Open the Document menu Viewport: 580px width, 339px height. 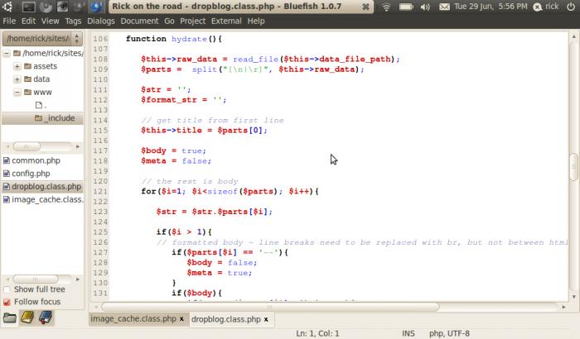[139, 21]
